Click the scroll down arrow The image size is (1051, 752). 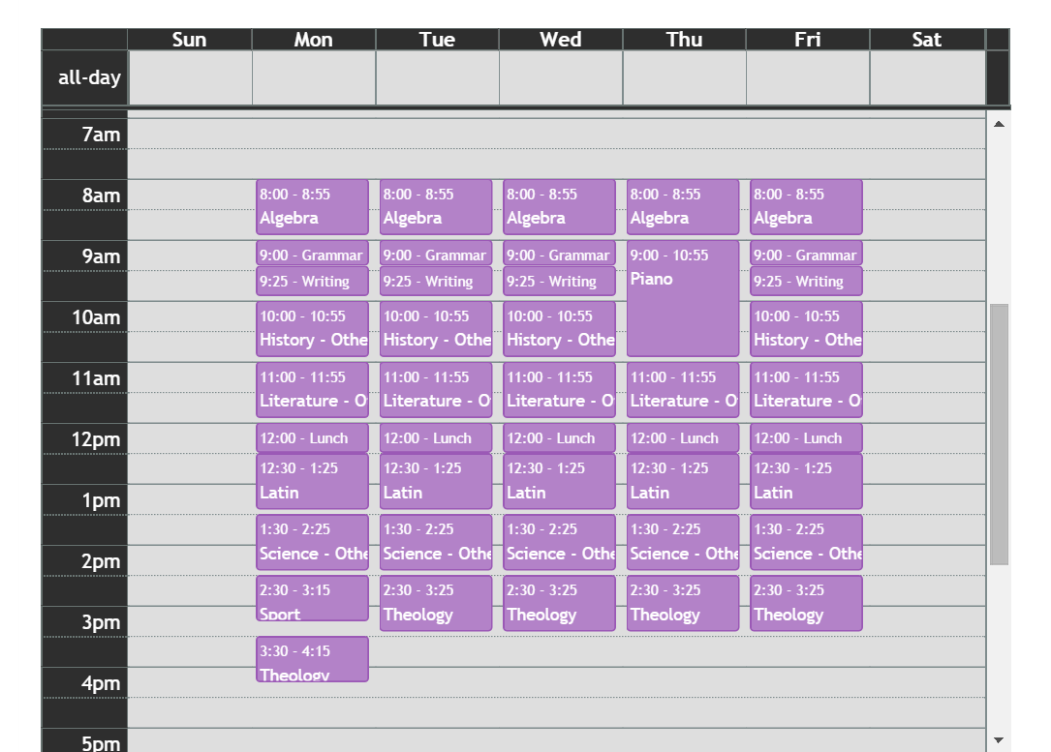[999, 740]
